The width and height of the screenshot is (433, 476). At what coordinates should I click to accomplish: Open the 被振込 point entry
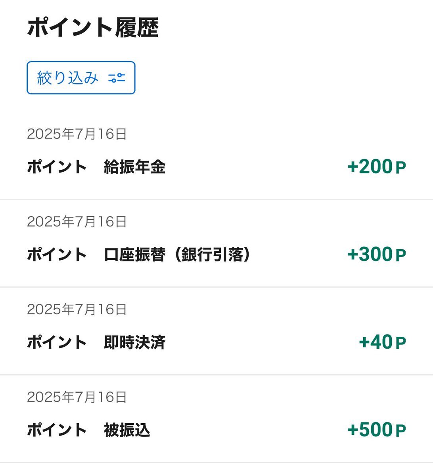(x=216, y=418)
